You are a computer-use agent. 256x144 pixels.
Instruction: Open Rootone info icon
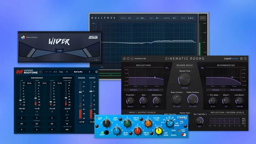[97, 72]
